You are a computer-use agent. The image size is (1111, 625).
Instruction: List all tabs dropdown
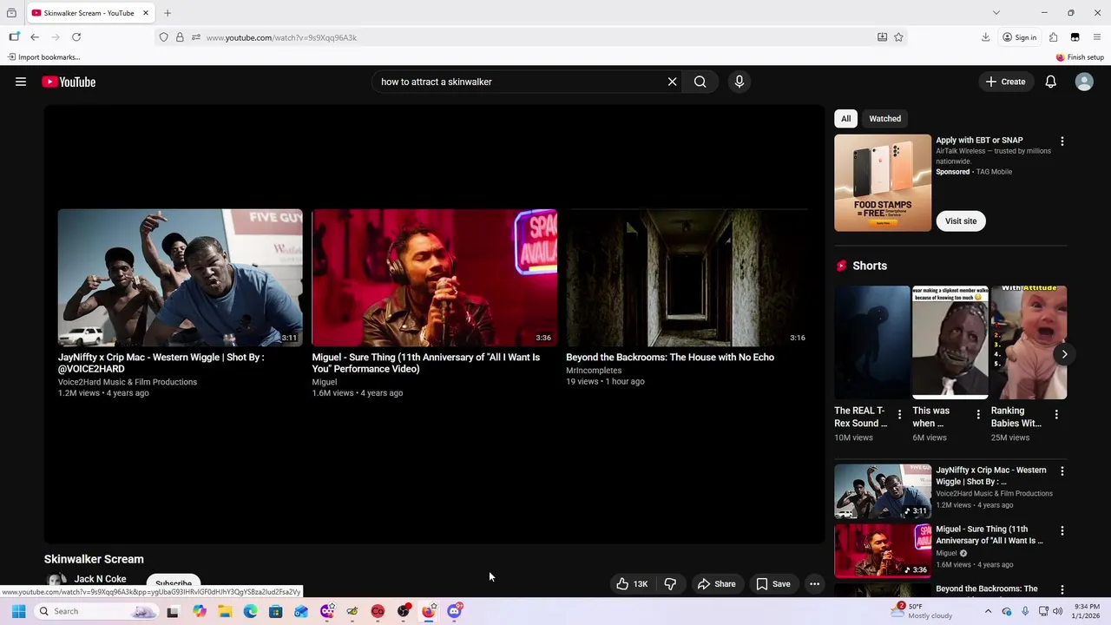pyautogui.click(x=996, y=13)
